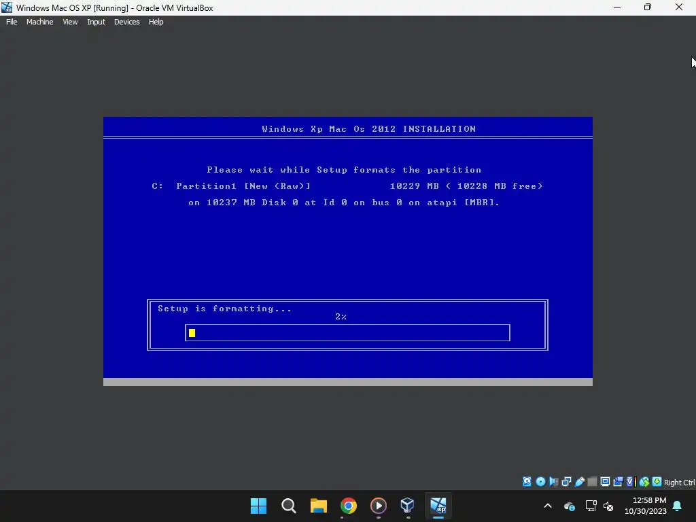Viewport: 696px width, 522px height.
Task: Open the Machine menu
Action: (x=39, y=22)
